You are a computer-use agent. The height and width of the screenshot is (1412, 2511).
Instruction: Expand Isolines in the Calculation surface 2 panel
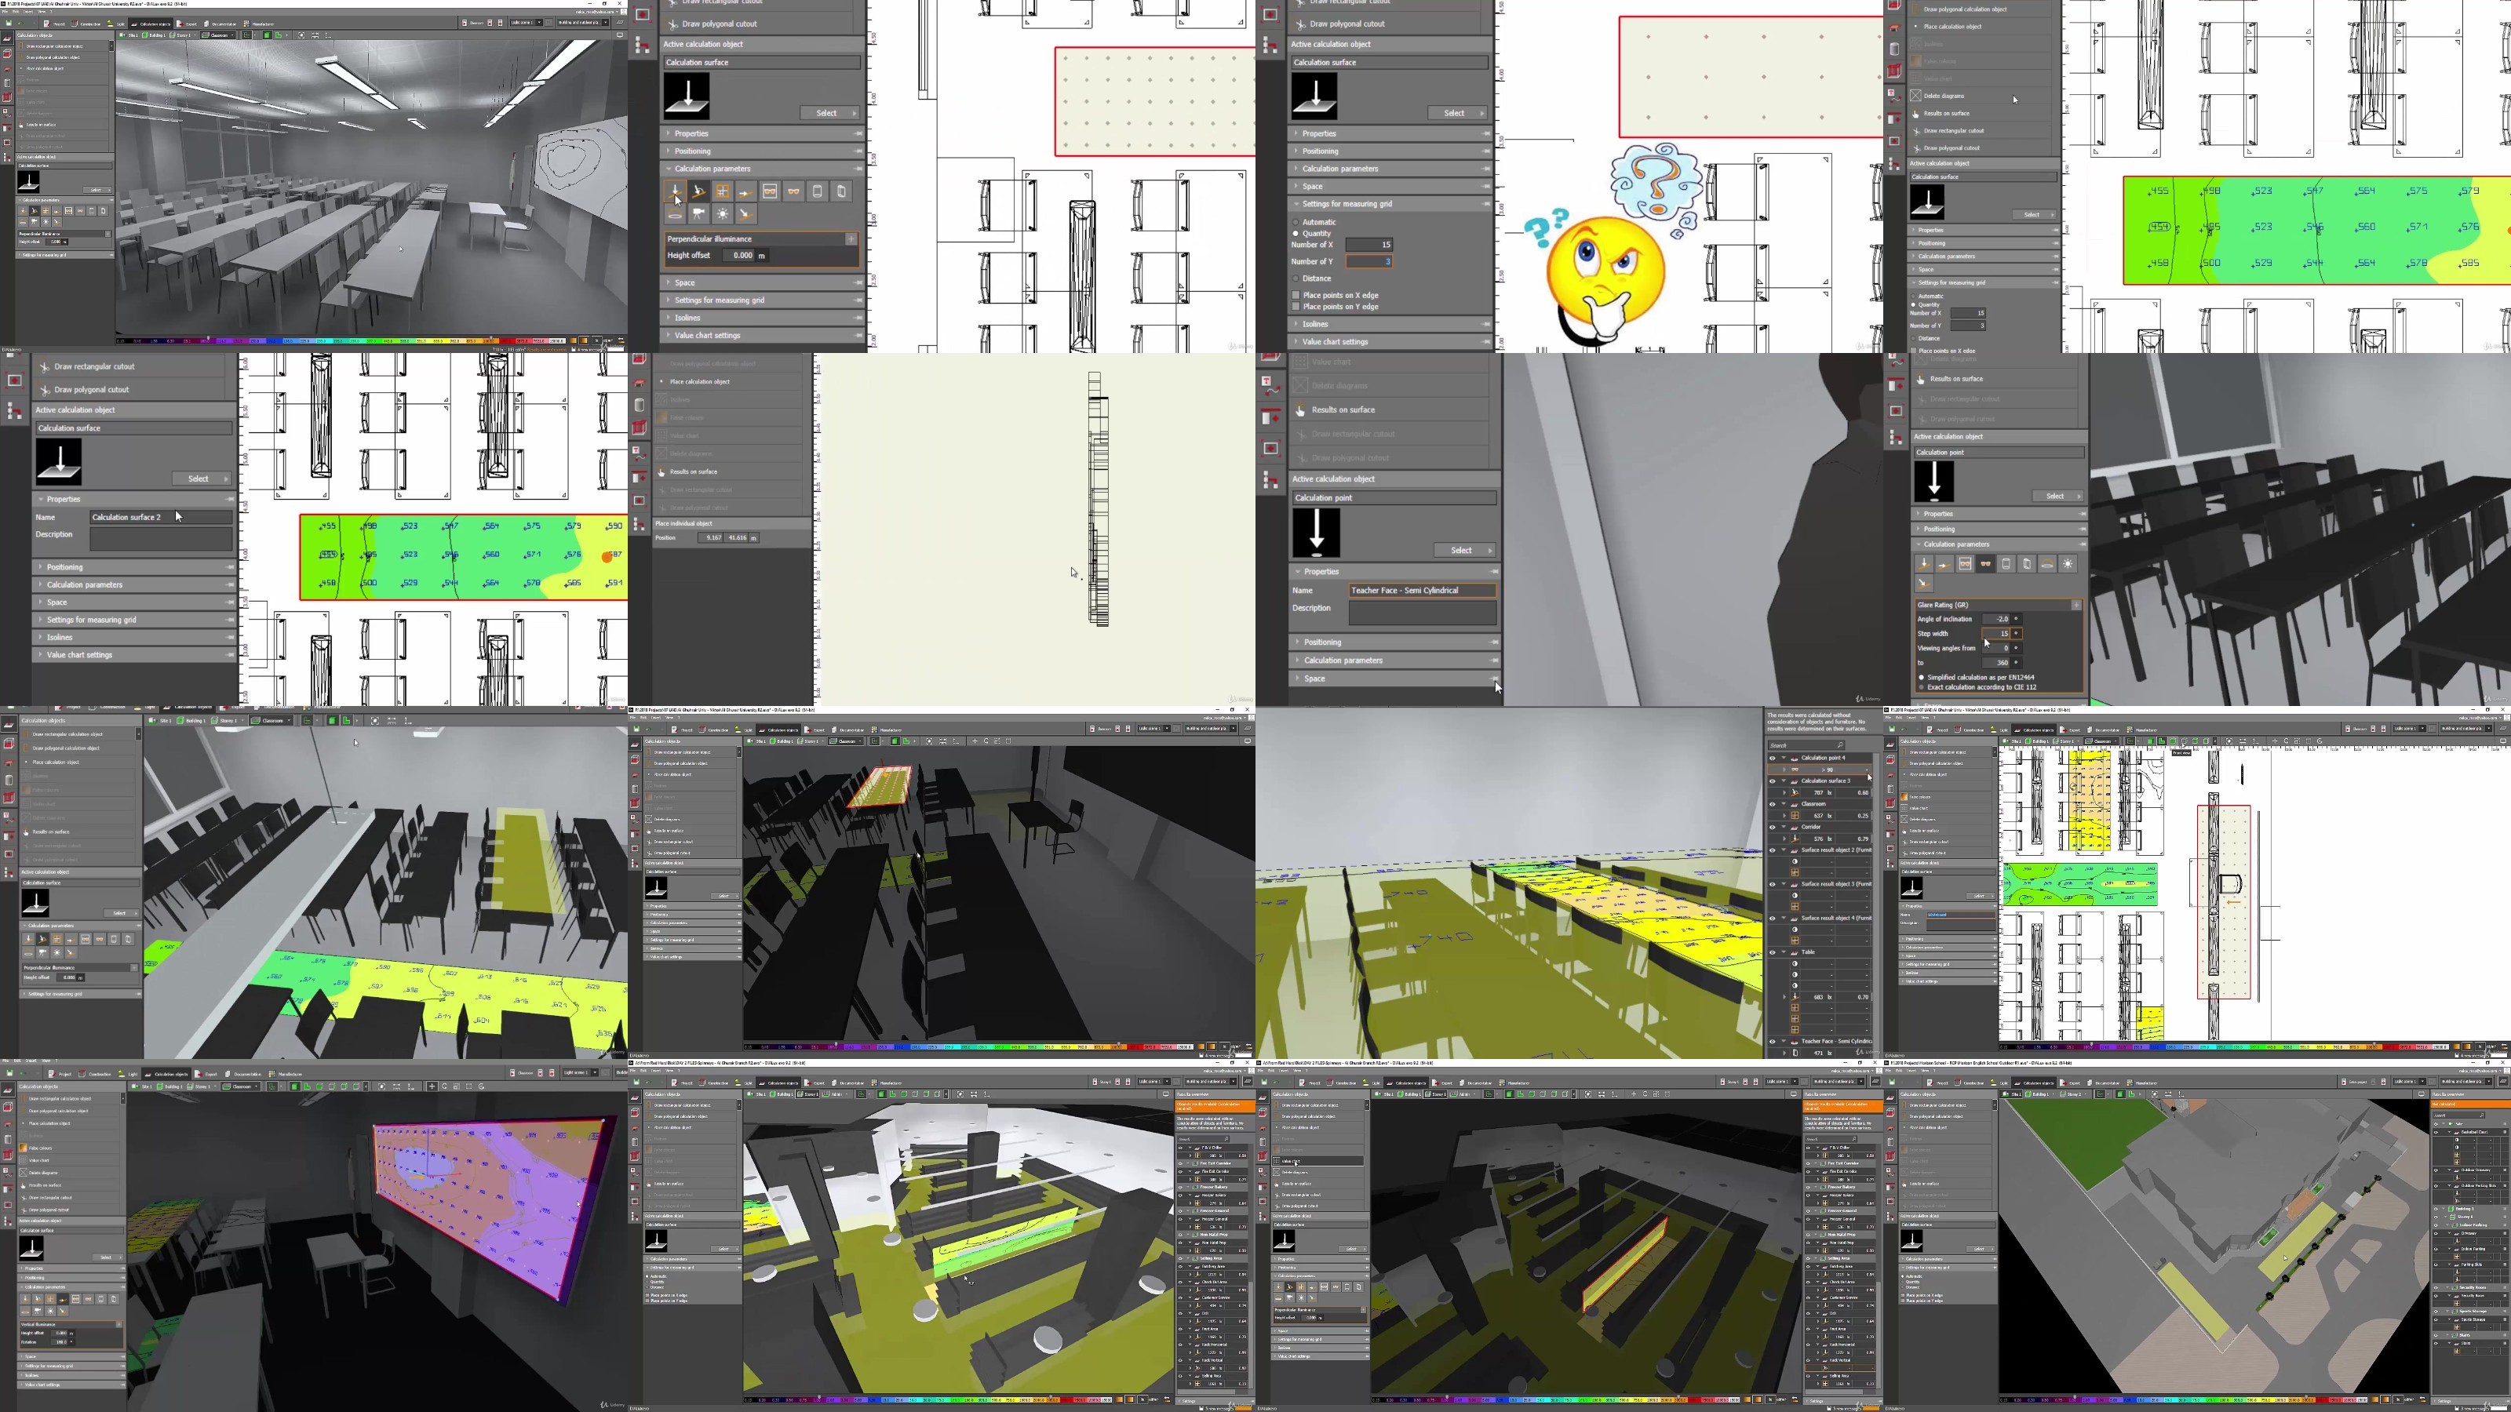pos(134,637)
